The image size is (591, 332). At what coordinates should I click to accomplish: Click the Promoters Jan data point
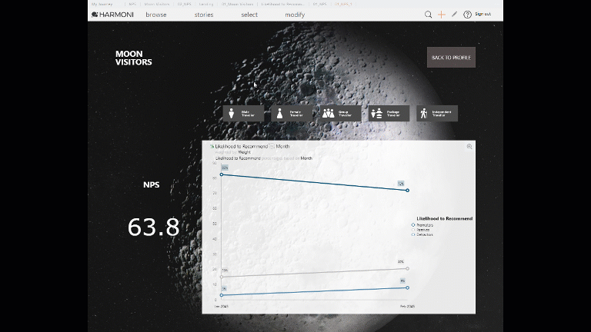click(x=222, y=174)
